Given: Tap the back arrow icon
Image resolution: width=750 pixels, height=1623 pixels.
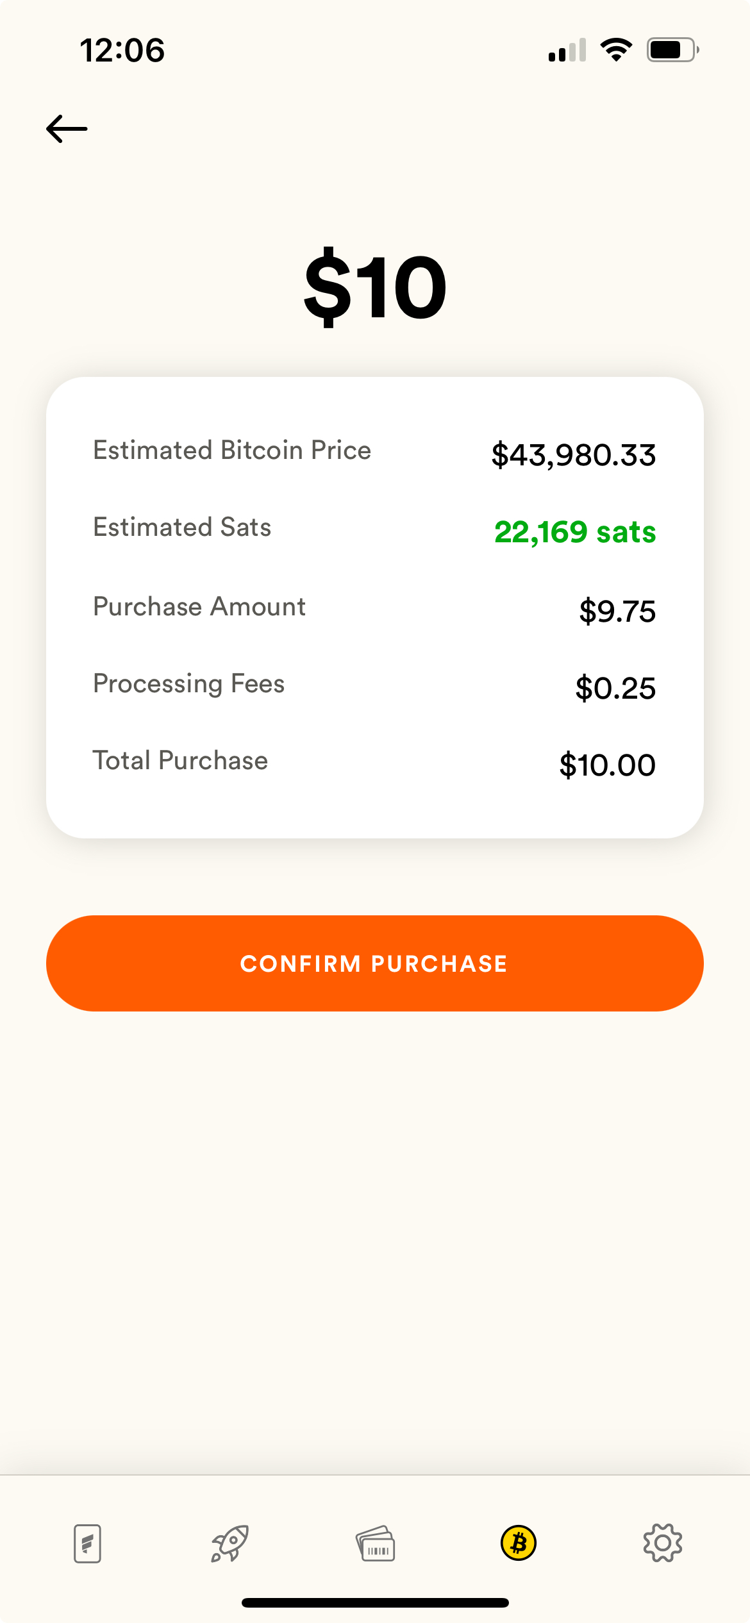Looking at the screenshot, I should 67,129.
